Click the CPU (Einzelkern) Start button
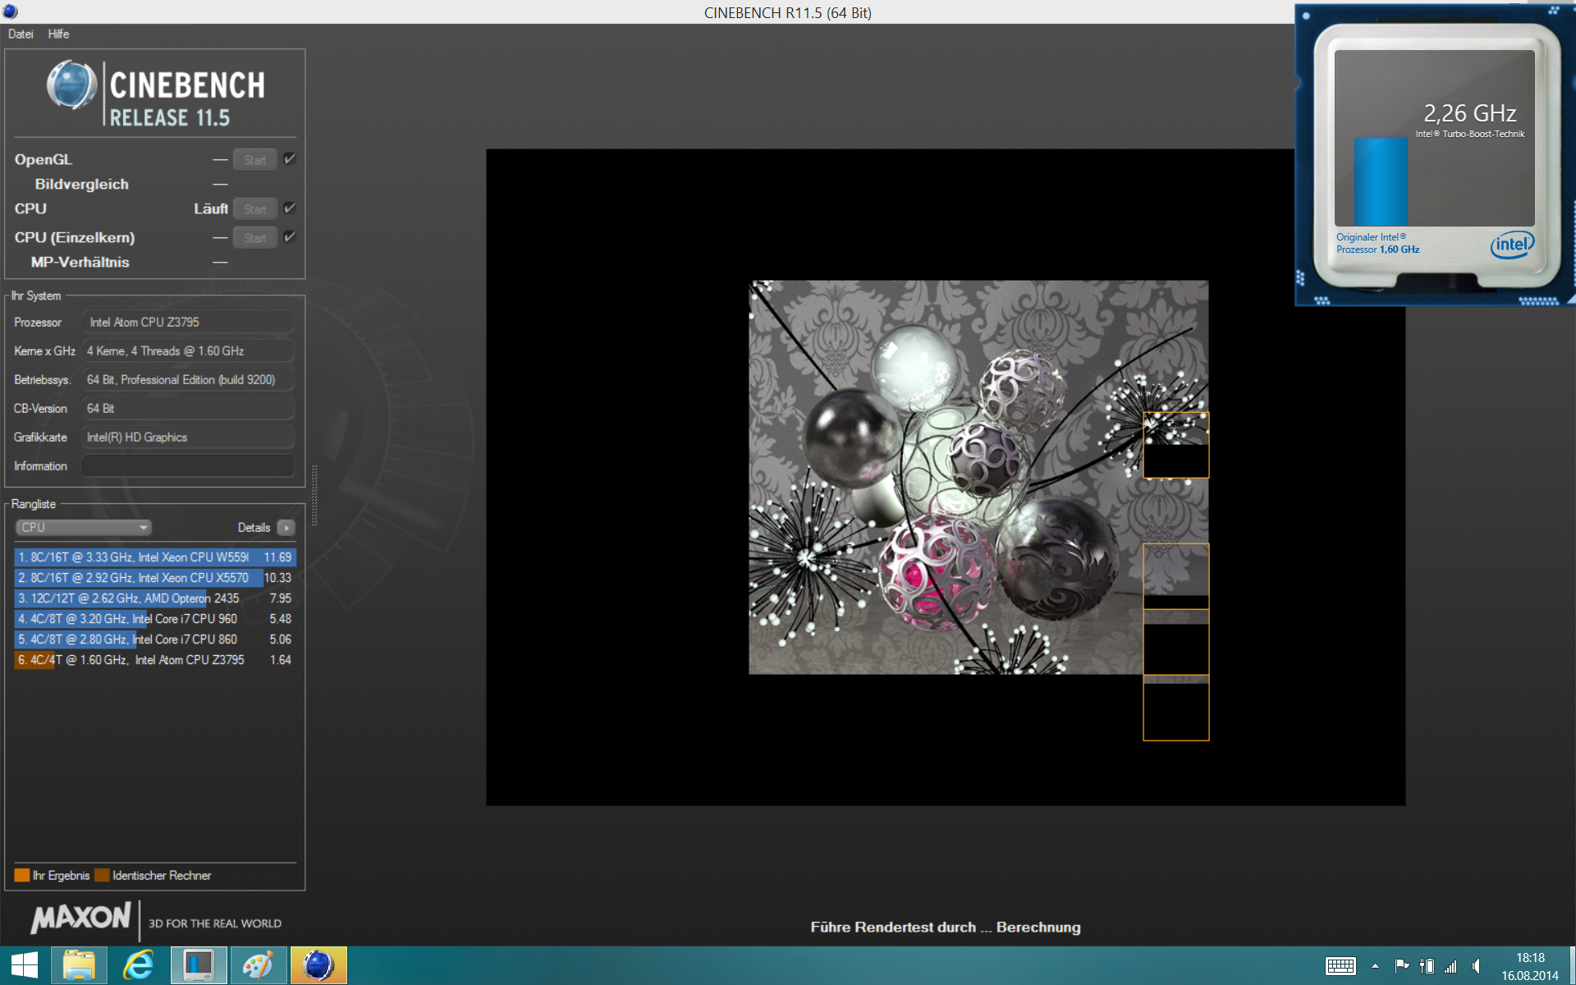The height and width of the screenshot is (985, 1576). (254, 238)
